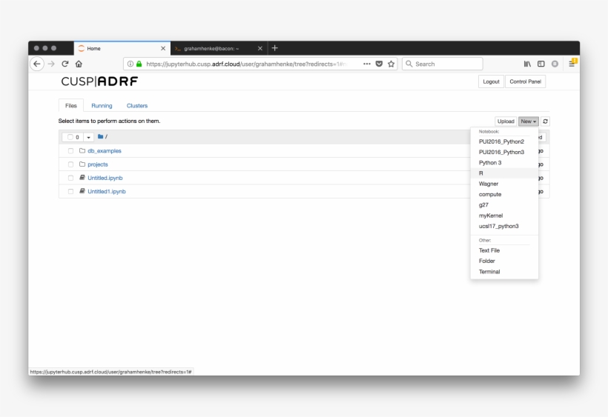Open the projects folder link
This screenshot has height=417, width=608.
click(98, 164)
